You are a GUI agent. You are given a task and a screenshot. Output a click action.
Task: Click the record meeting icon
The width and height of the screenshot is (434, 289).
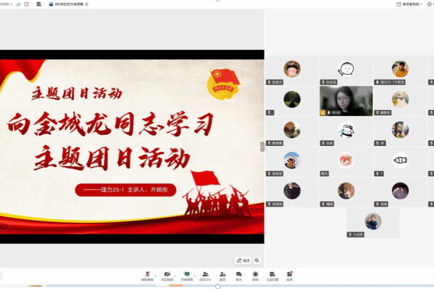coord(255,275)
